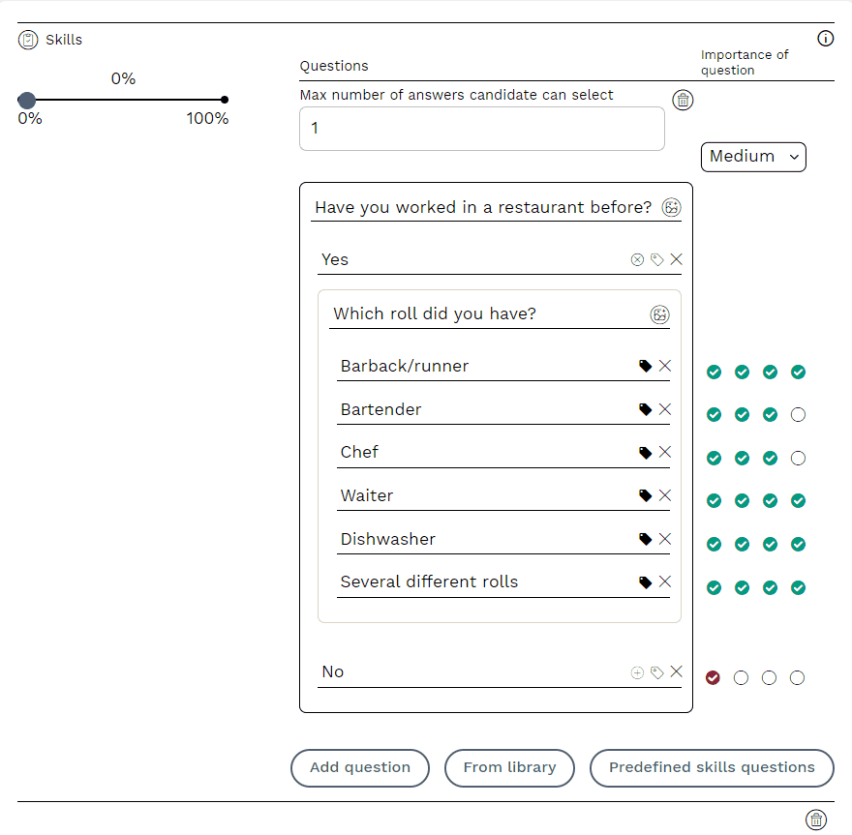852x835 pixels.
Task: Open the Medium importance dropdown
Action: [753, 157]
